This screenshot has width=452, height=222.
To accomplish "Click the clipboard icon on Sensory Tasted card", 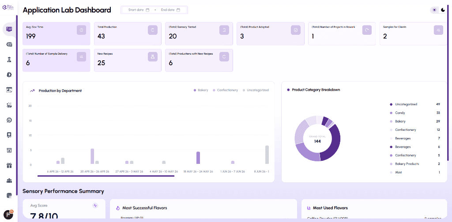I will [224, 30].
